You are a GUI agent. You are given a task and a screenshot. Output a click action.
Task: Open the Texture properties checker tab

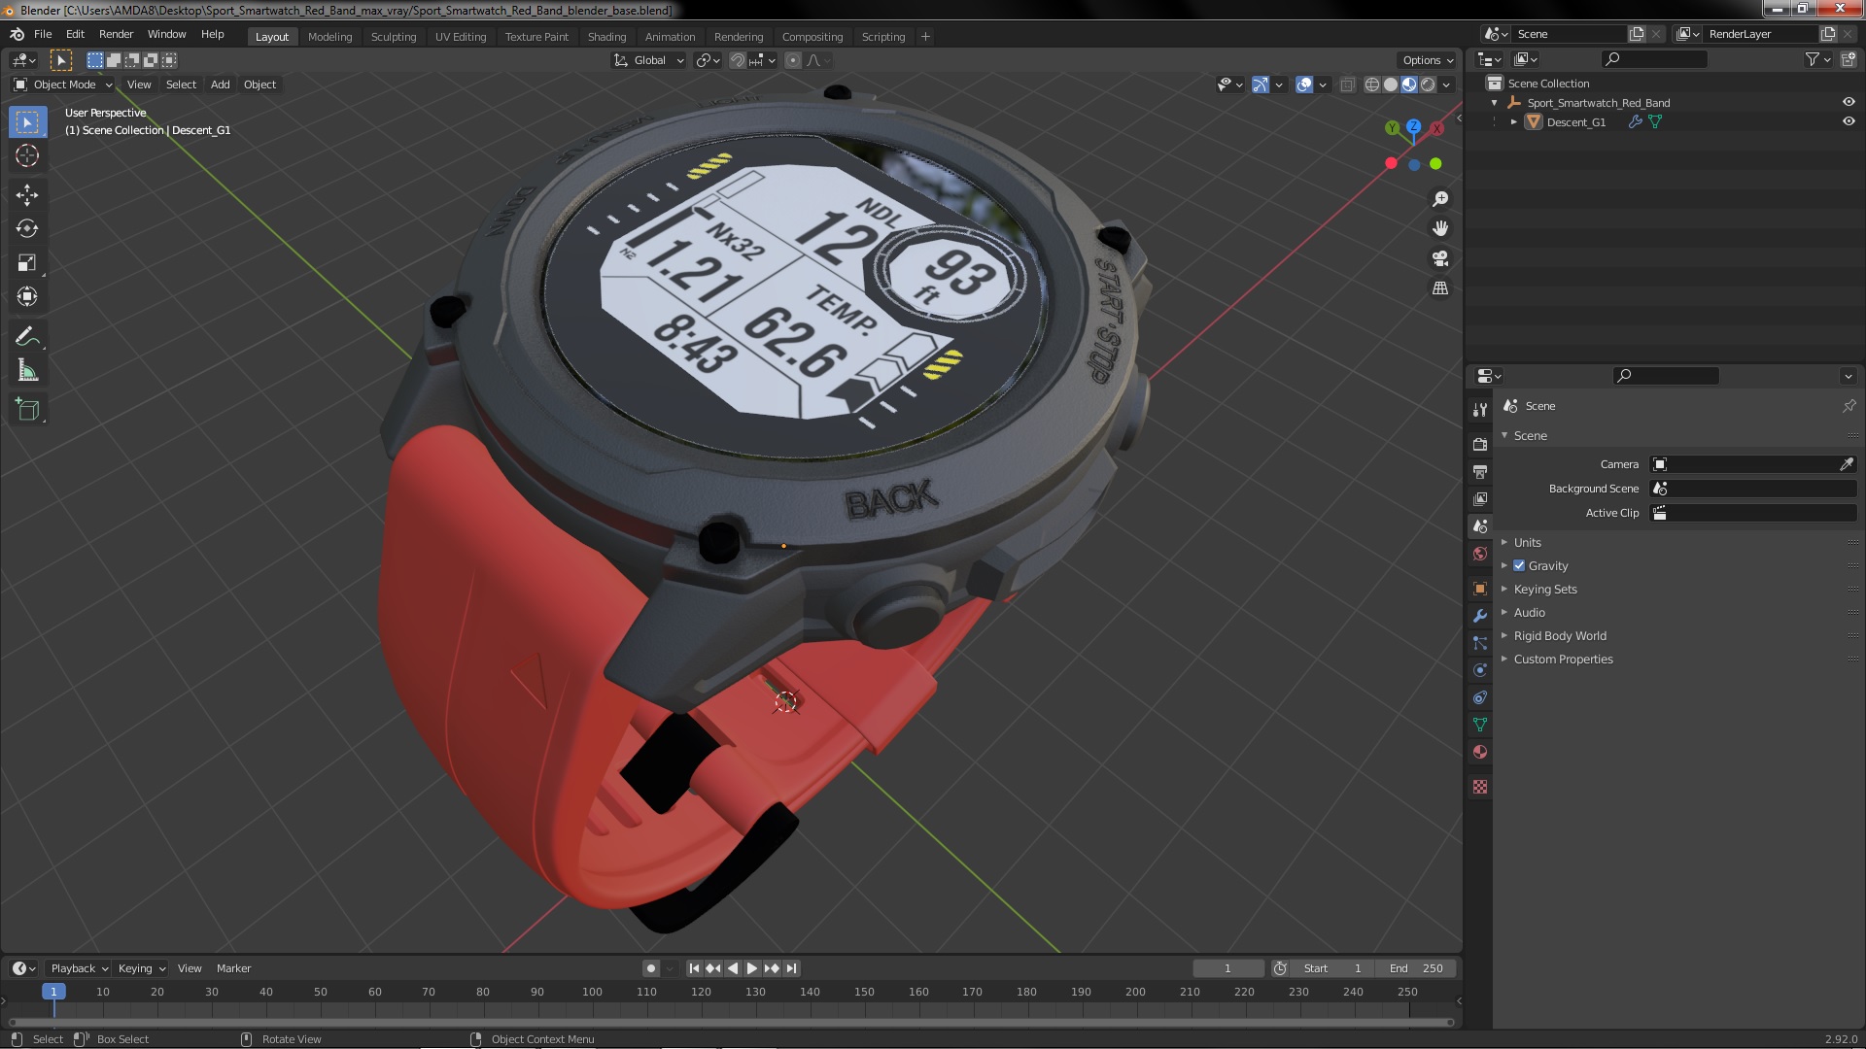(1480, 787)
